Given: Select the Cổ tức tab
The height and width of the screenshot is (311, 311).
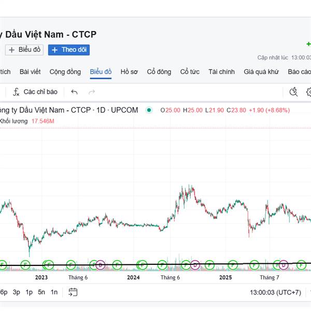Looking at the screenshot, I should point(190,72).
